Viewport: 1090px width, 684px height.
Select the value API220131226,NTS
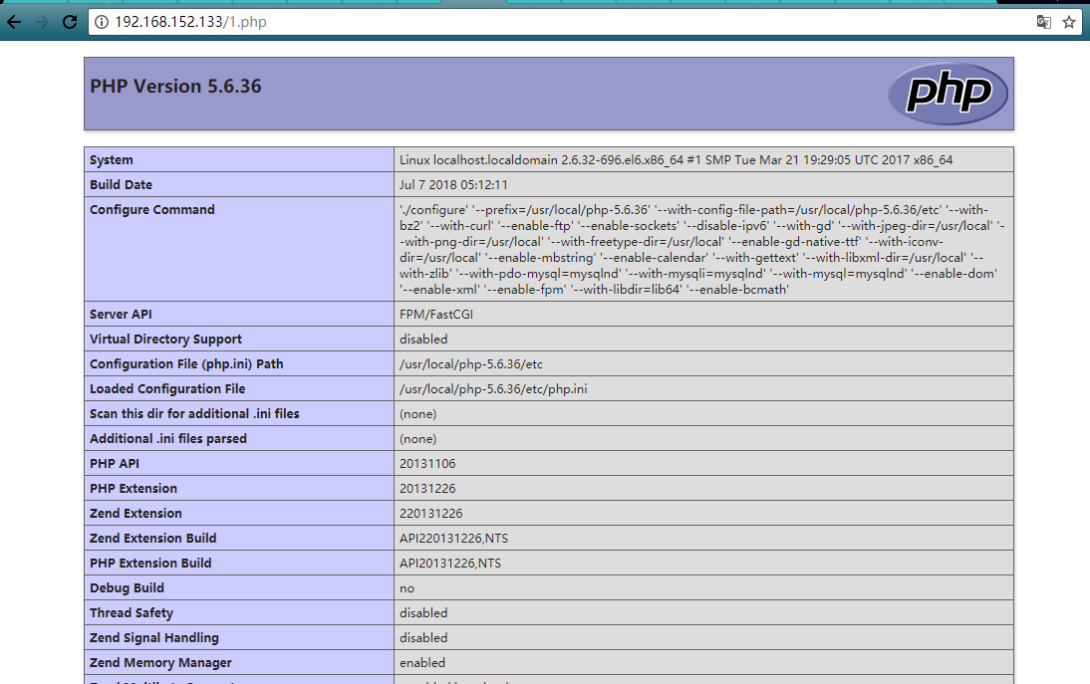click(x=454, y=539)
